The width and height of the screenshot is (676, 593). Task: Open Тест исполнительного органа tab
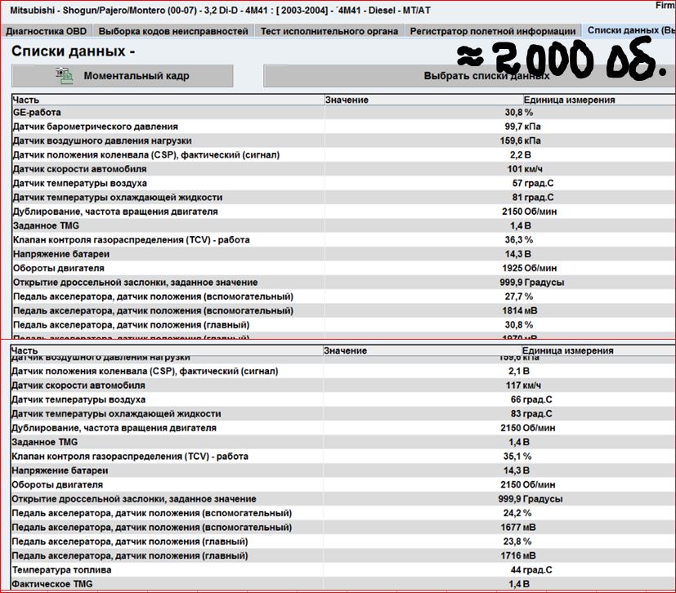click(329, 31)
